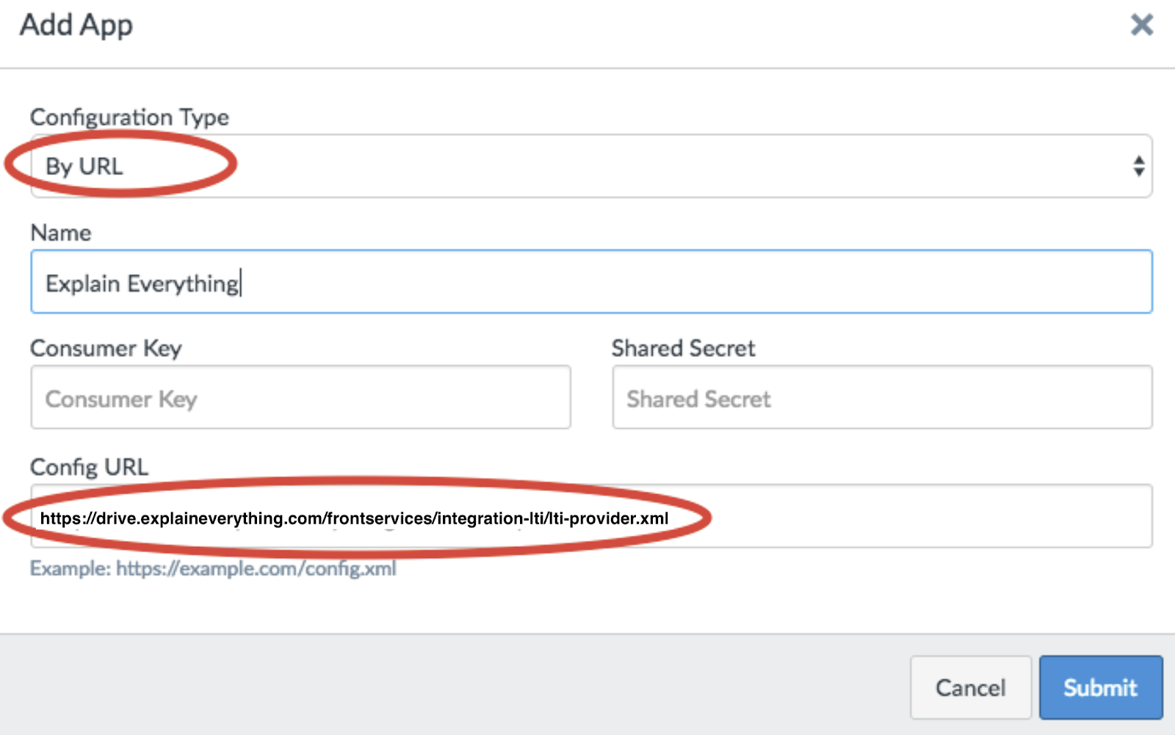Click the Name field label

coord(61,233)
